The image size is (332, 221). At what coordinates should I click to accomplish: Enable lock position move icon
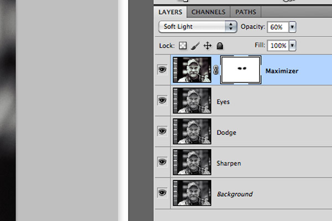click(x=207, y=46)
